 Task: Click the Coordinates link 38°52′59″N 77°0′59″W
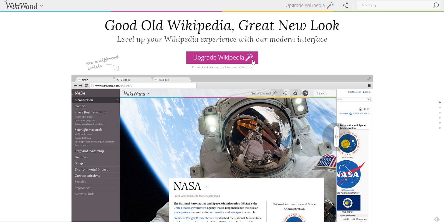(x=361, y=114)
